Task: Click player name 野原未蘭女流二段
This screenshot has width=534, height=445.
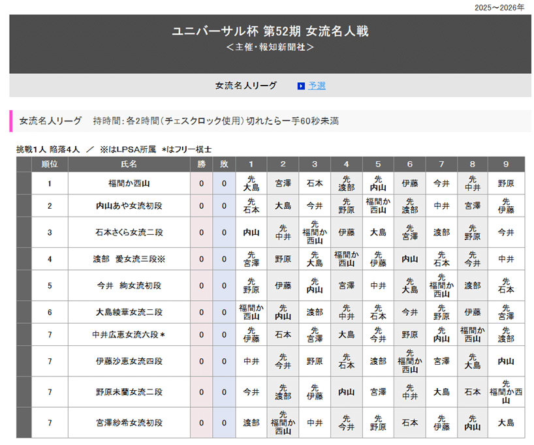Action: click(129, 392)
